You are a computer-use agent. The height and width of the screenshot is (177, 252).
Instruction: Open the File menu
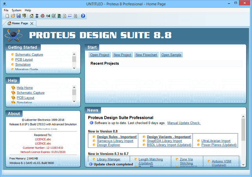pos(6,10)
